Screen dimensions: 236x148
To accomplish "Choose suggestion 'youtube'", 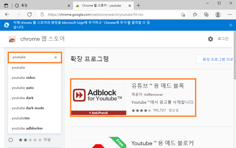I will [35, 68].
